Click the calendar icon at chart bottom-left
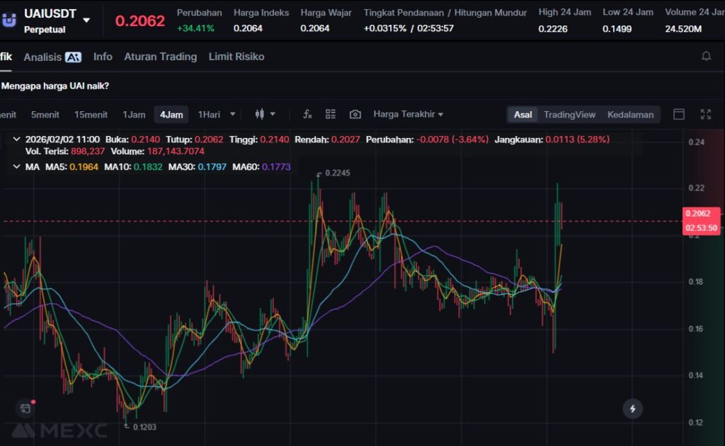This screenshot has width=725, height=446. 25,408
